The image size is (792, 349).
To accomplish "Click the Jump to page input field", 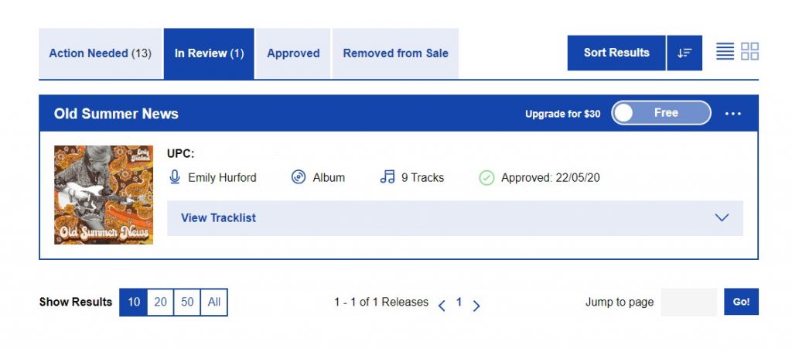I will coord(688,302).
